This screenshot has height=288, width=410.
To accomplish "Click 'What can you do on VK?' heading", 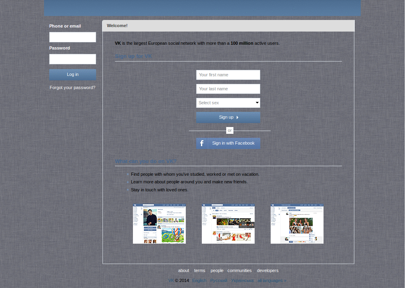I will point(146,161).
